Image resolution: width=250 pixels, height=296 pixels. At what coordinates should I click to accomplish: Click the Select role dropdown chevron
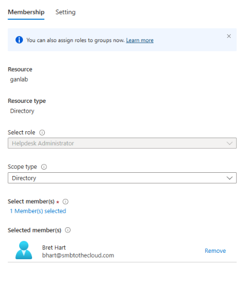point(230,143)
